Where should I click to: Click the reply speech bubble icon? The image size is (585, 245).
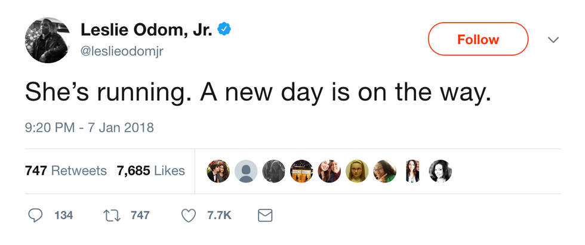pyautogui.click(x=35, y=215)
